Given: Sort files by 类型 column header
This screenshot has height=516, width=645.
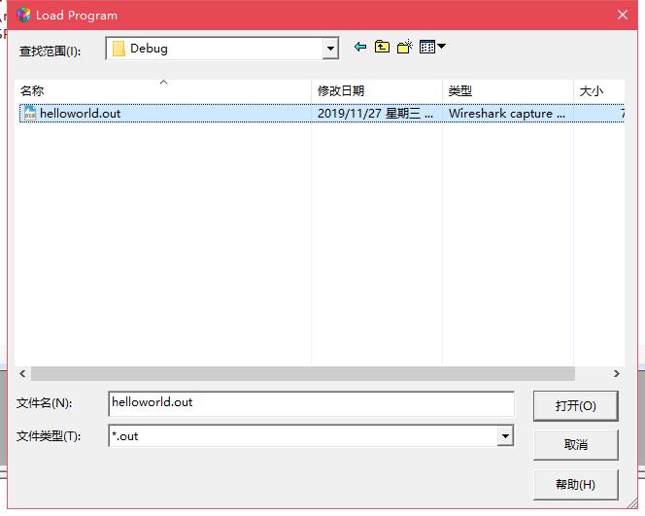Looking at the screenshot, I should [x=507, y=90].
